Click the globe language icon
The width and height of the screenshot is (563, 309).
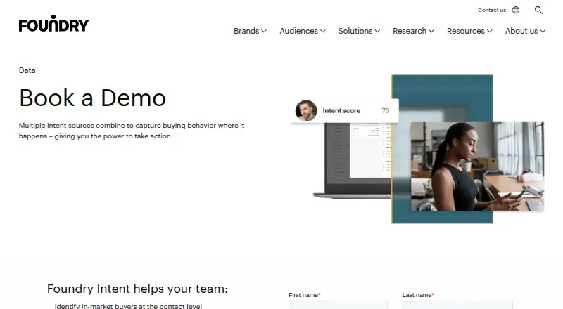point(516,10)
